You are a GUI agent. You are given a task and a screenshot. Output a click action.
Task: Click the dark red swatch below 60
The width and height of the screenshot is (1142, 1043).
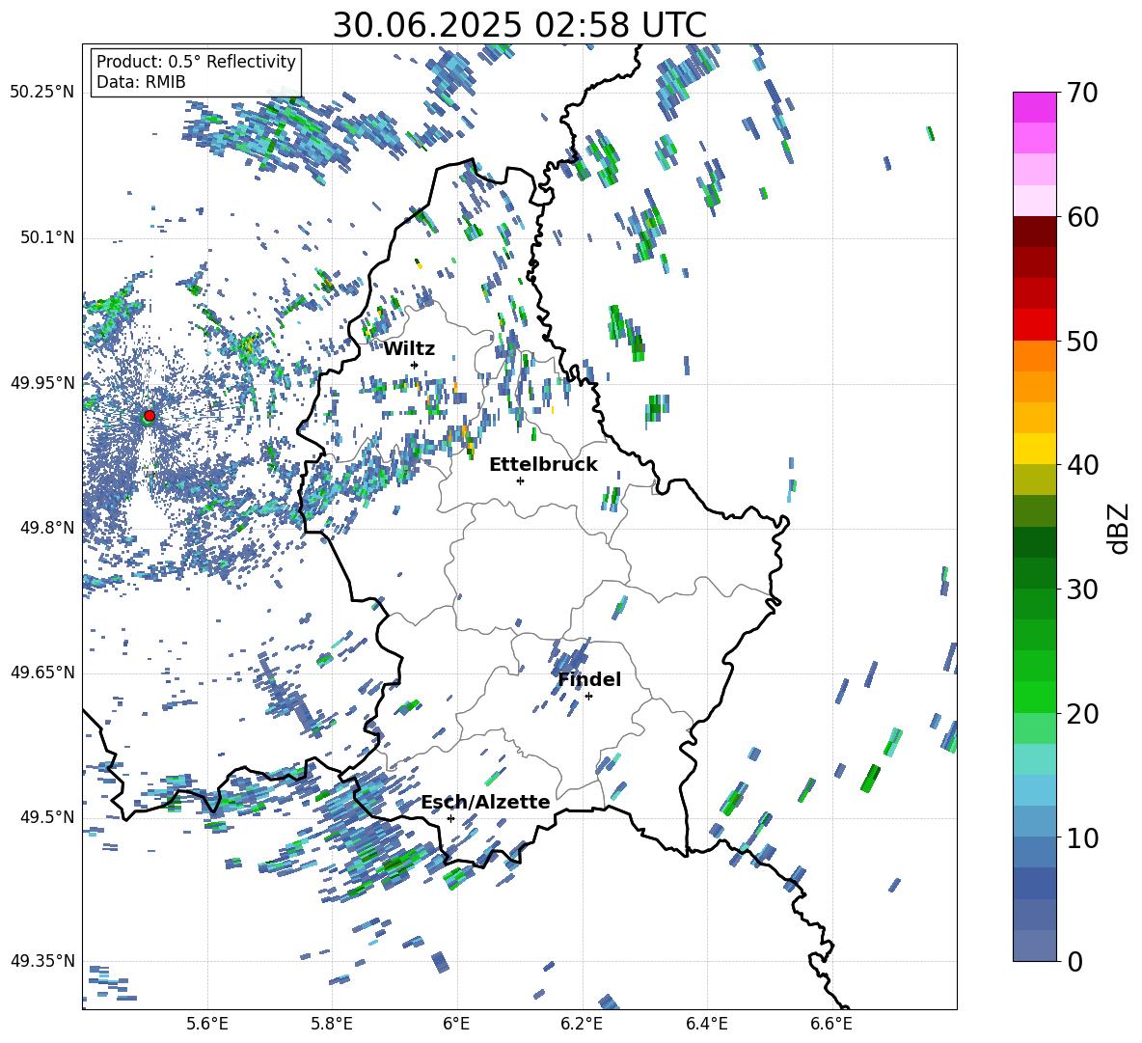[1034, 233]
